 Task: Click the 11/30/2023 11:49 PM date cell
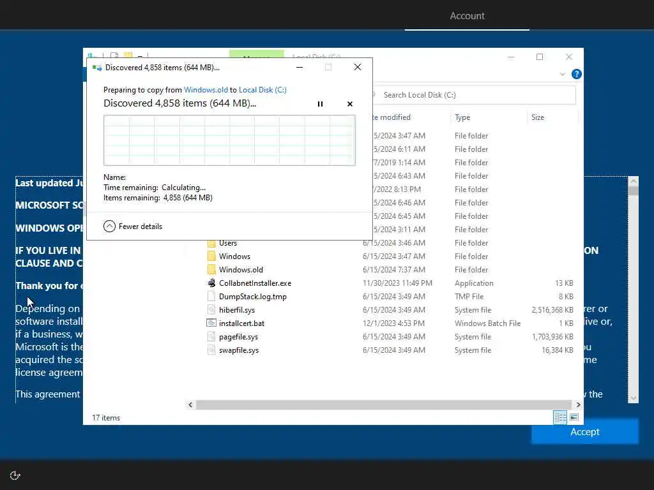[x=397, y=283]
